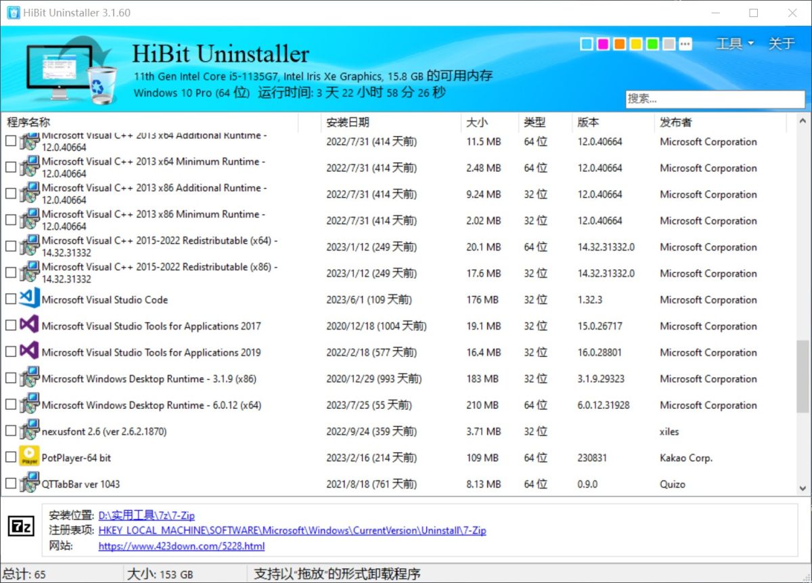Check Windows Desktop Runtime 6.0.12 (x64) checkbox
The width and height of the screenshot is (812, 583).
coord(10,405)
